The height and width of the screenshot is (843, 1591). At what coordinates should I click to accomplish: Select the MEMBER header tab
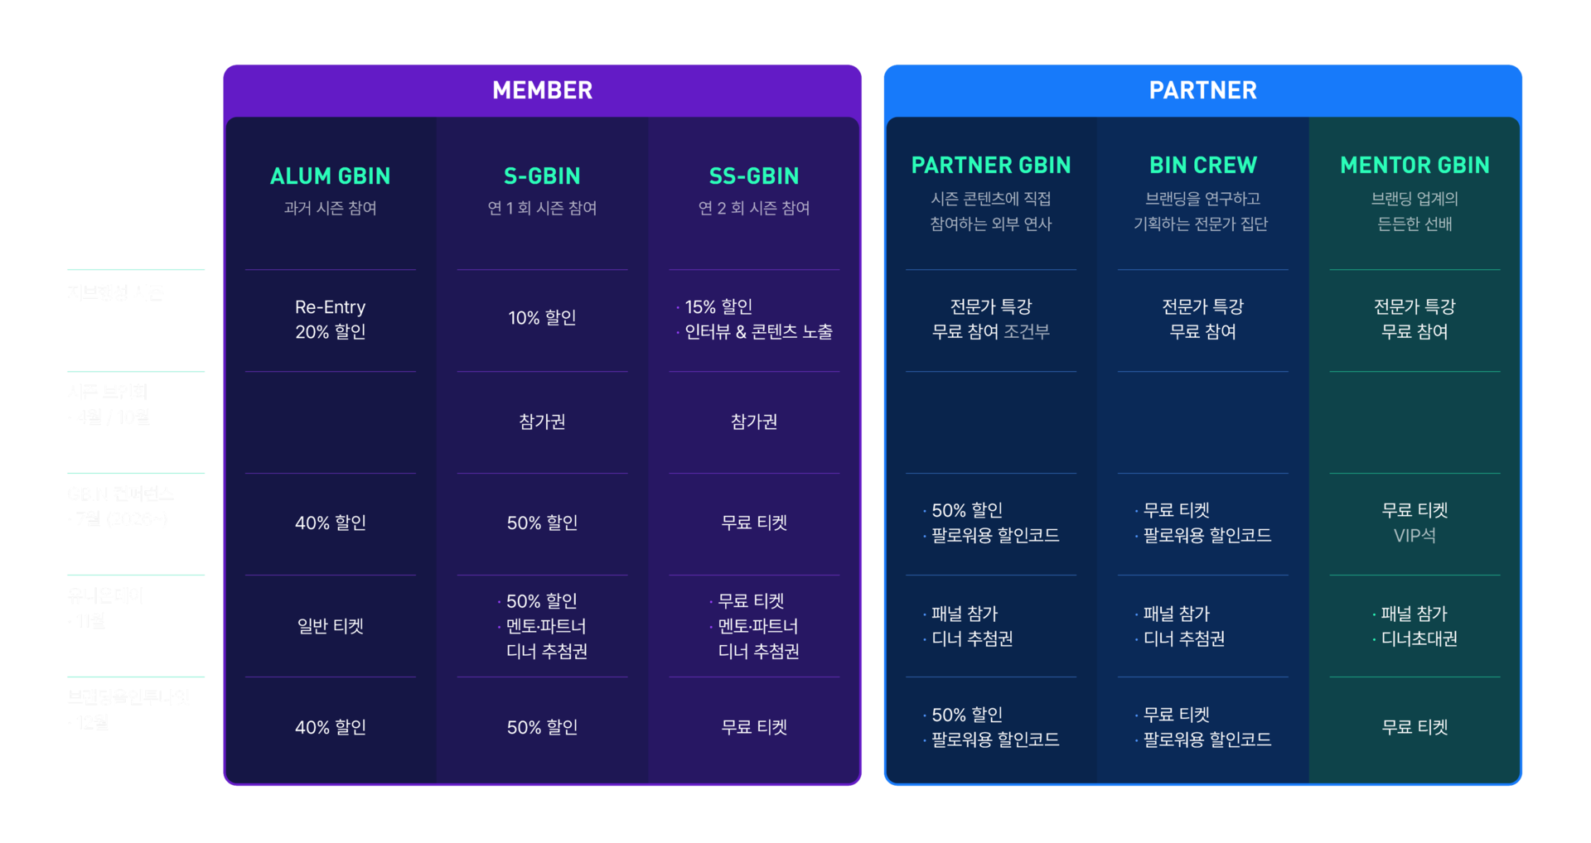pos(542,90)
